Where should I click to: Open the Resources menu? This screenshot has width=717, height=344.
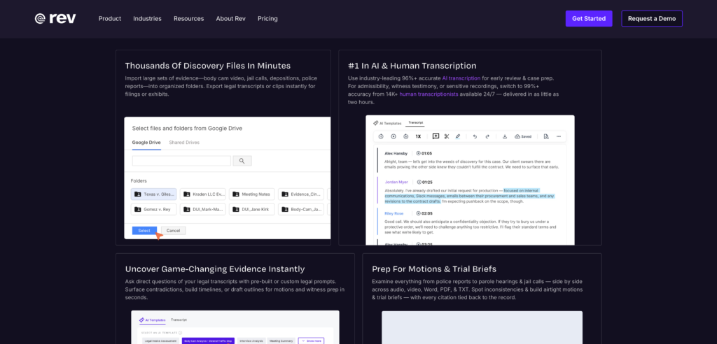pyautogui.click(x=188, y=19)
